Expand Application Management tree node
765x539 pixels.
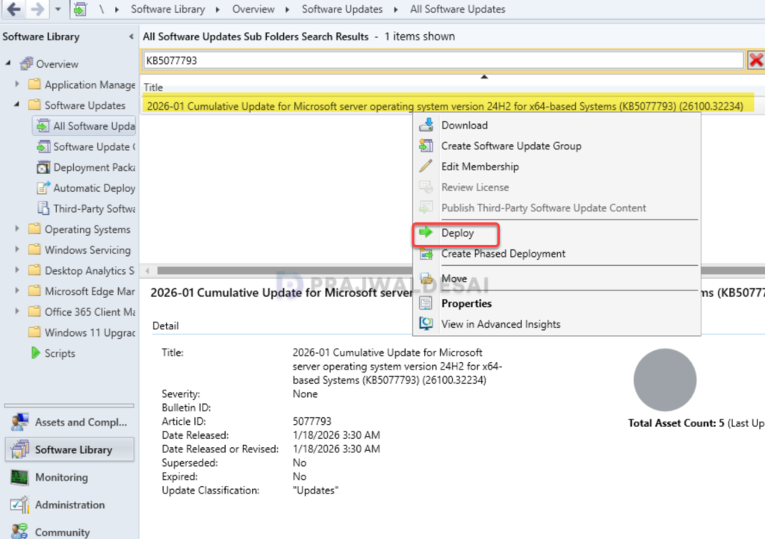pyautogui.click(x=17, y=84)
